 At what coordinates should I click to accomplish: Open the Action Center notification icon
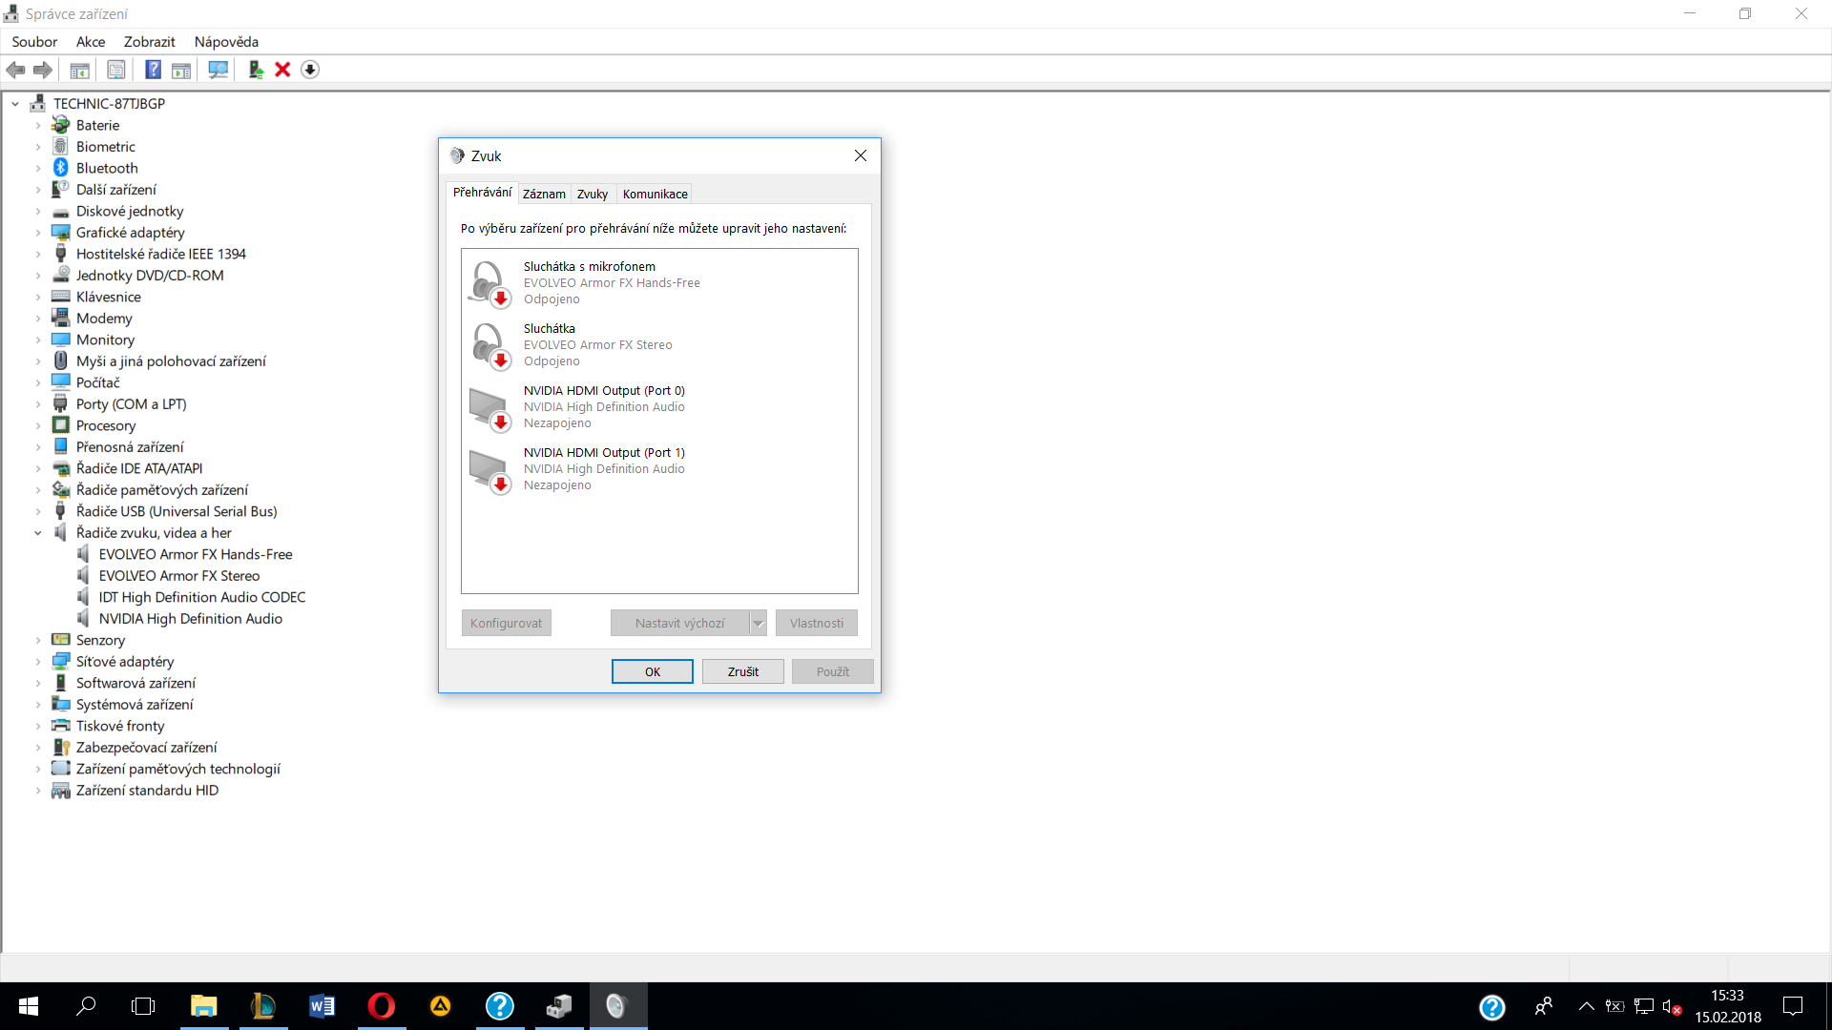tap(1793, 1006)
